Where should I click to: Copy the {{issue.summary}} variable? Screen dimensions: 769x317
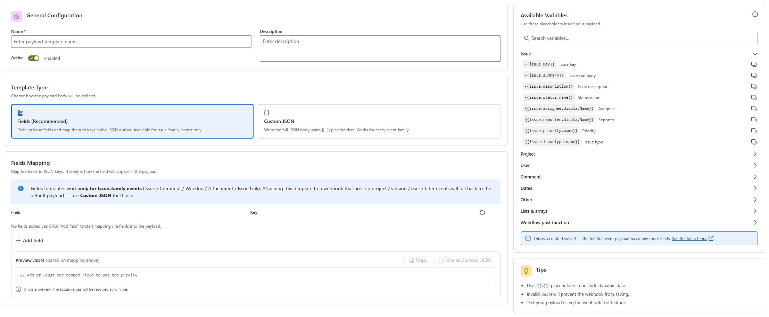(754, 76)
